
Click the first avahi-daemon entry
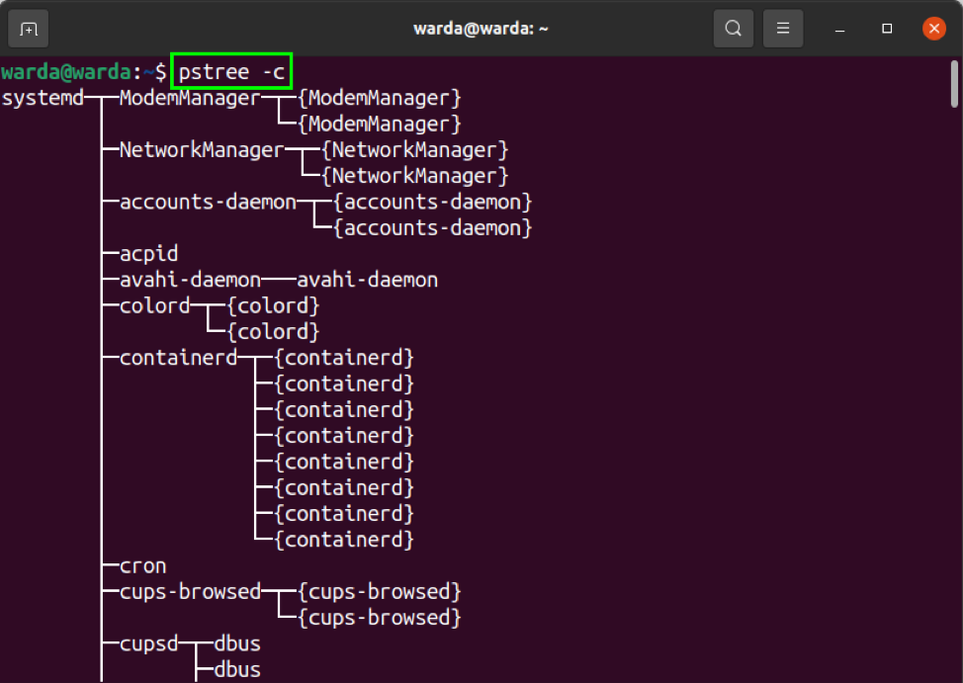(190, 280)
